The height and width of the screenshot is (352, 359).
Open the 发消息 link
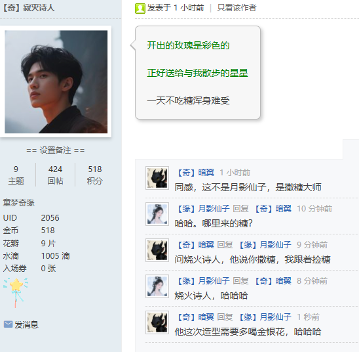(x=26, y=324)
